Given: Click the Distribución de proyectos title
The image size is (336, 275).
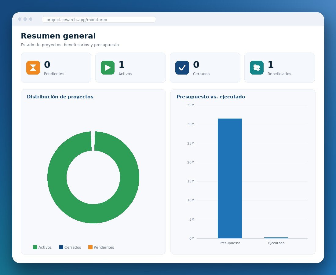Looking at the screenshot, I should click(60, 97).
